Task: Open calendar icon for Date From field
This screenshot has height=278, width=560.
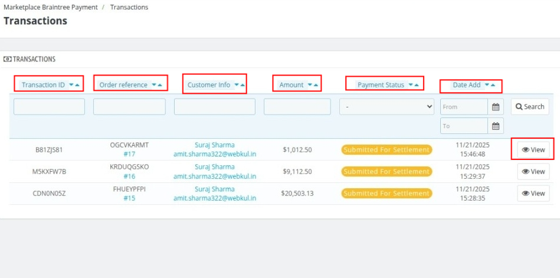Action: tap(496, 107)
